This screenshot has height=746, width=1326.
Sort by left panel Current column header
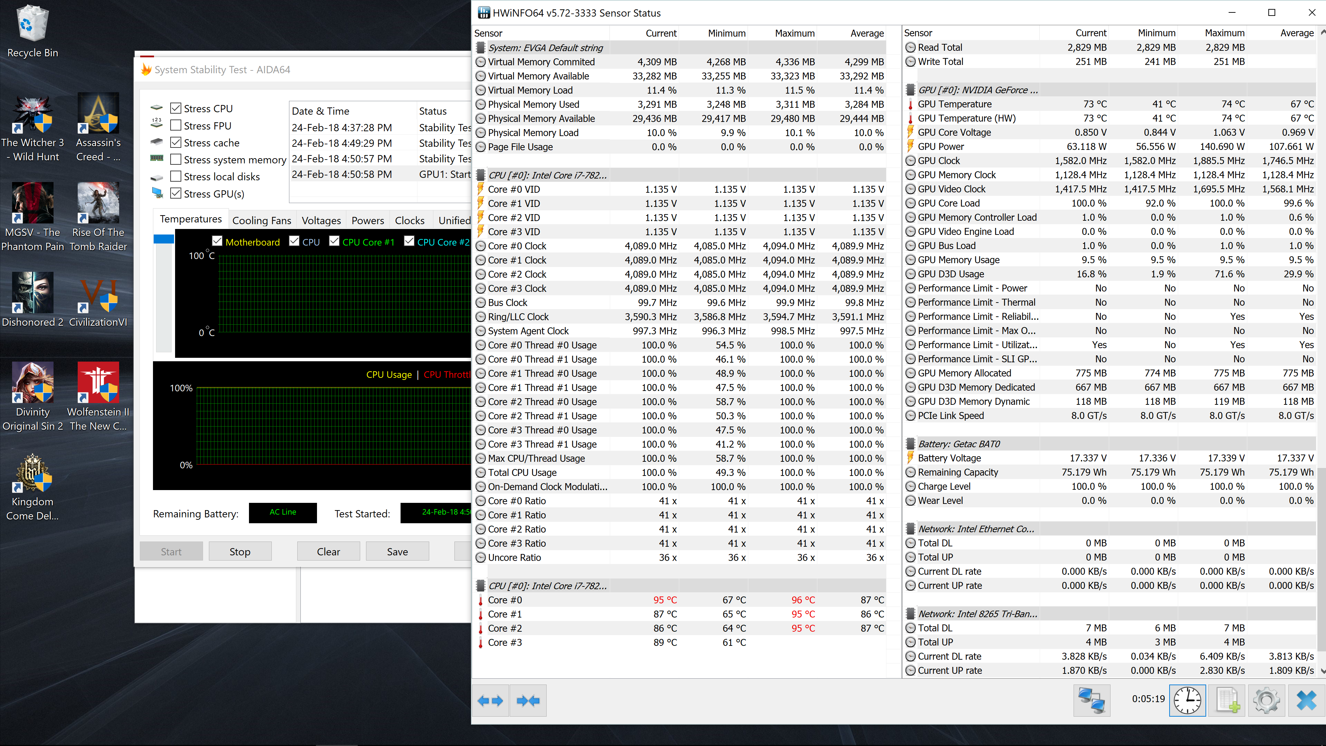(x=644, y=33)
